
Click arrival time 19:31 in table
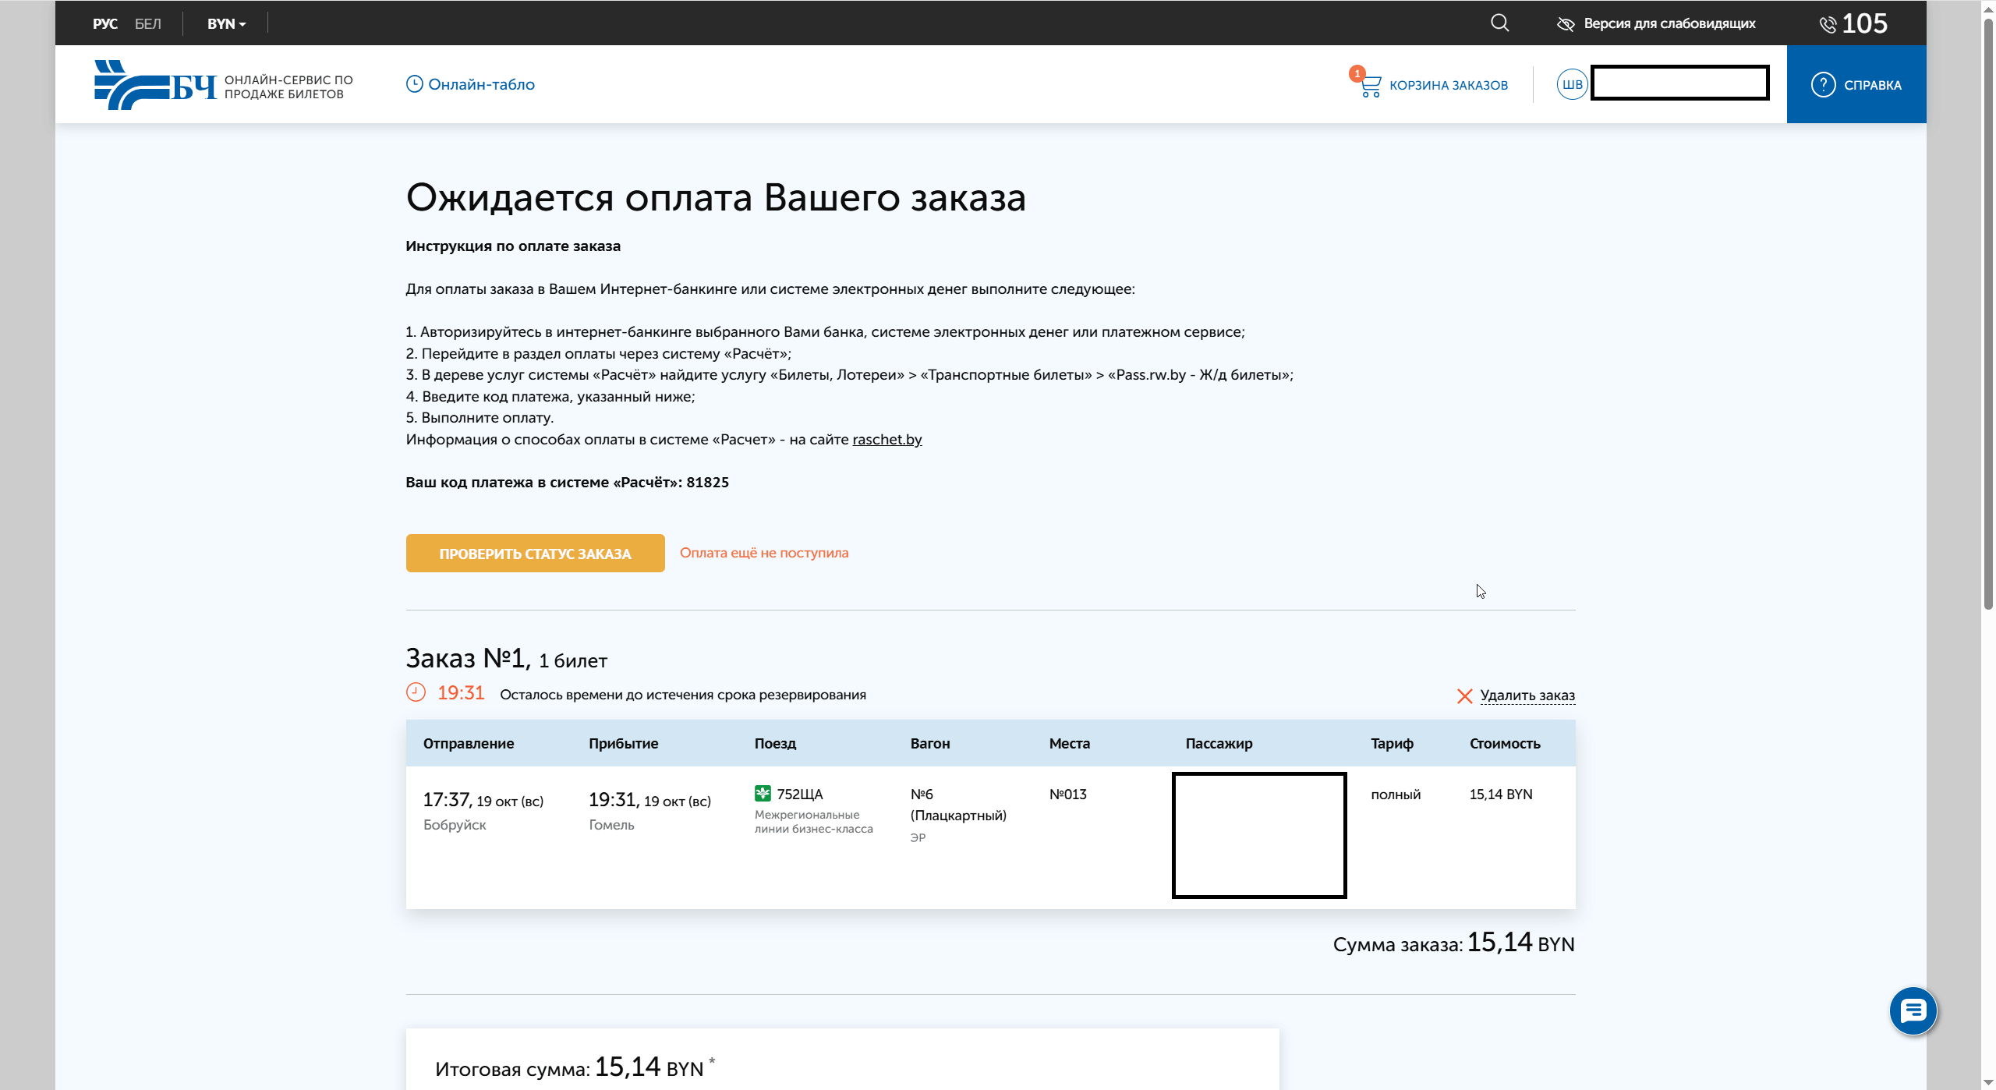point(614,800)
